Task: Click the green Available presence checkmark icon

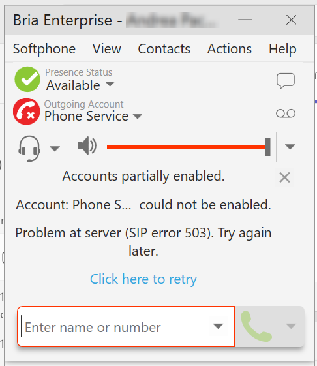Action: pyautogui.click(x=27, y=80)
